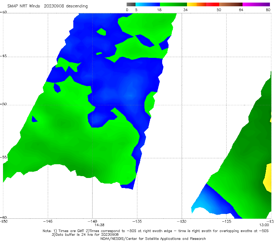Viewport: 274px width, 241px height.
Task: Pick the yellow-orange color bar segment
Action: click(197, 4)
